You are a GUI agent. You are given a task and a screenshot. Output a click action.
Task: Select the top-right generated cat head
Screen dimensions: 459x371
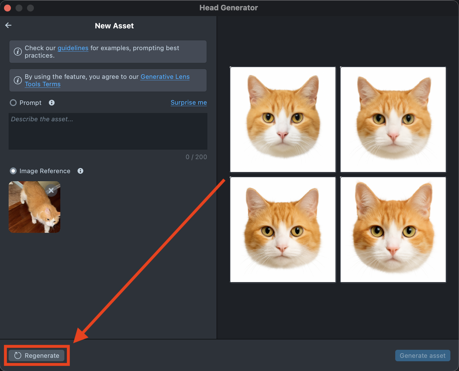click(x=393, y=120)
